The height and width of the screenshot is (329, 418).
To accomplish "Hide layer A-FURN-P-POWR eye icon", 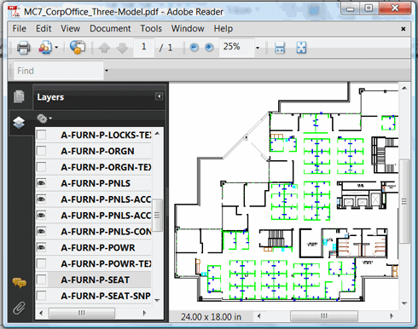I will pyautogui.click(x=42, y=247).
